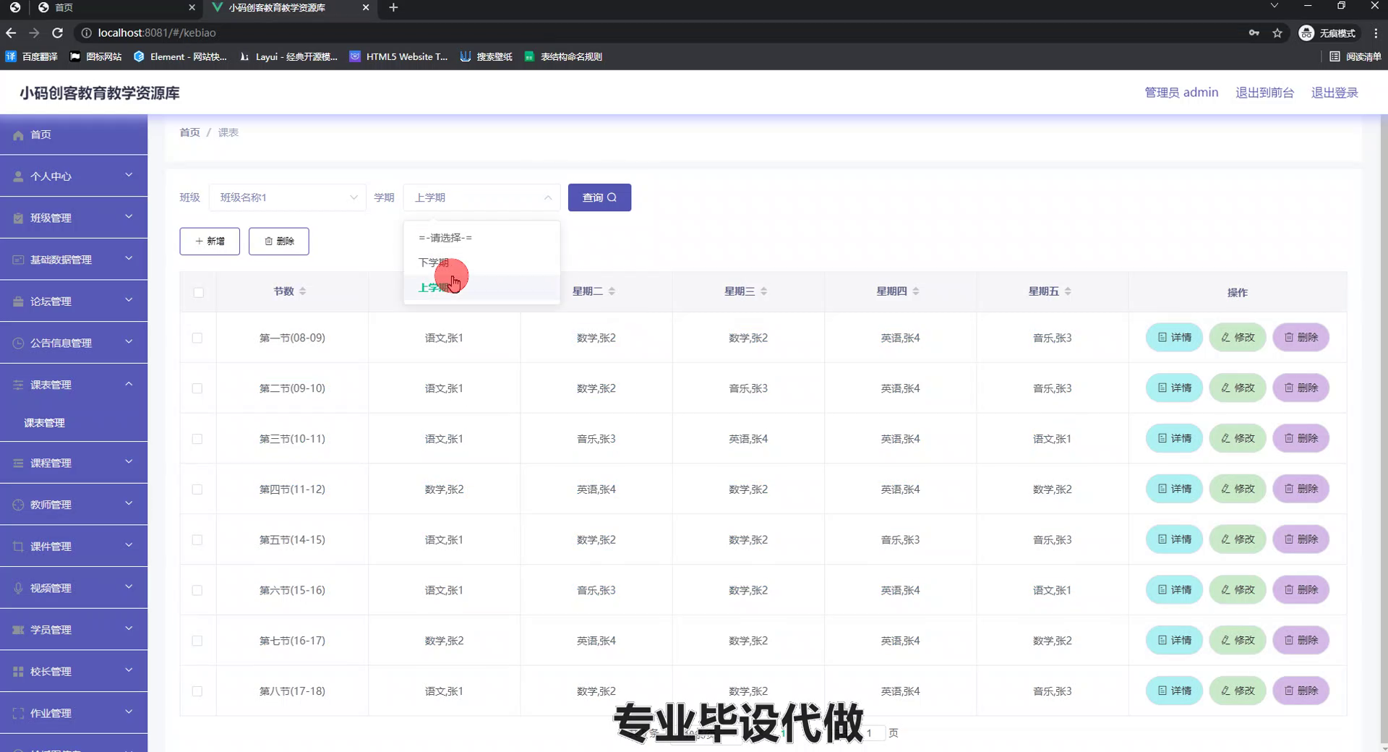Image resolution: width=1388 pixels, height=752 pixels.
Task: Click the address bar with localhost:8081 URL
Action: point(651,33)
